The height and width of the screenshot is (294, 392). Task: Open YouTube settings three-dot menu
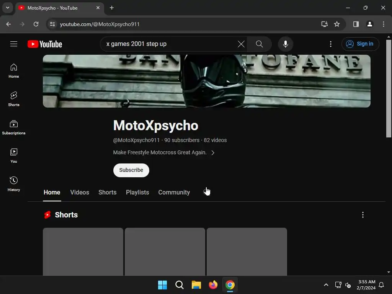click(330, 44)
